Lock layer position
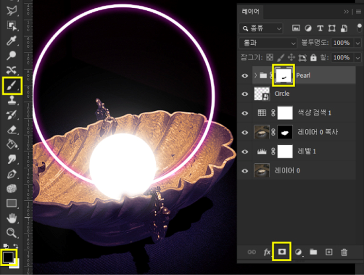Screen dimensions: 364x275 291,57
